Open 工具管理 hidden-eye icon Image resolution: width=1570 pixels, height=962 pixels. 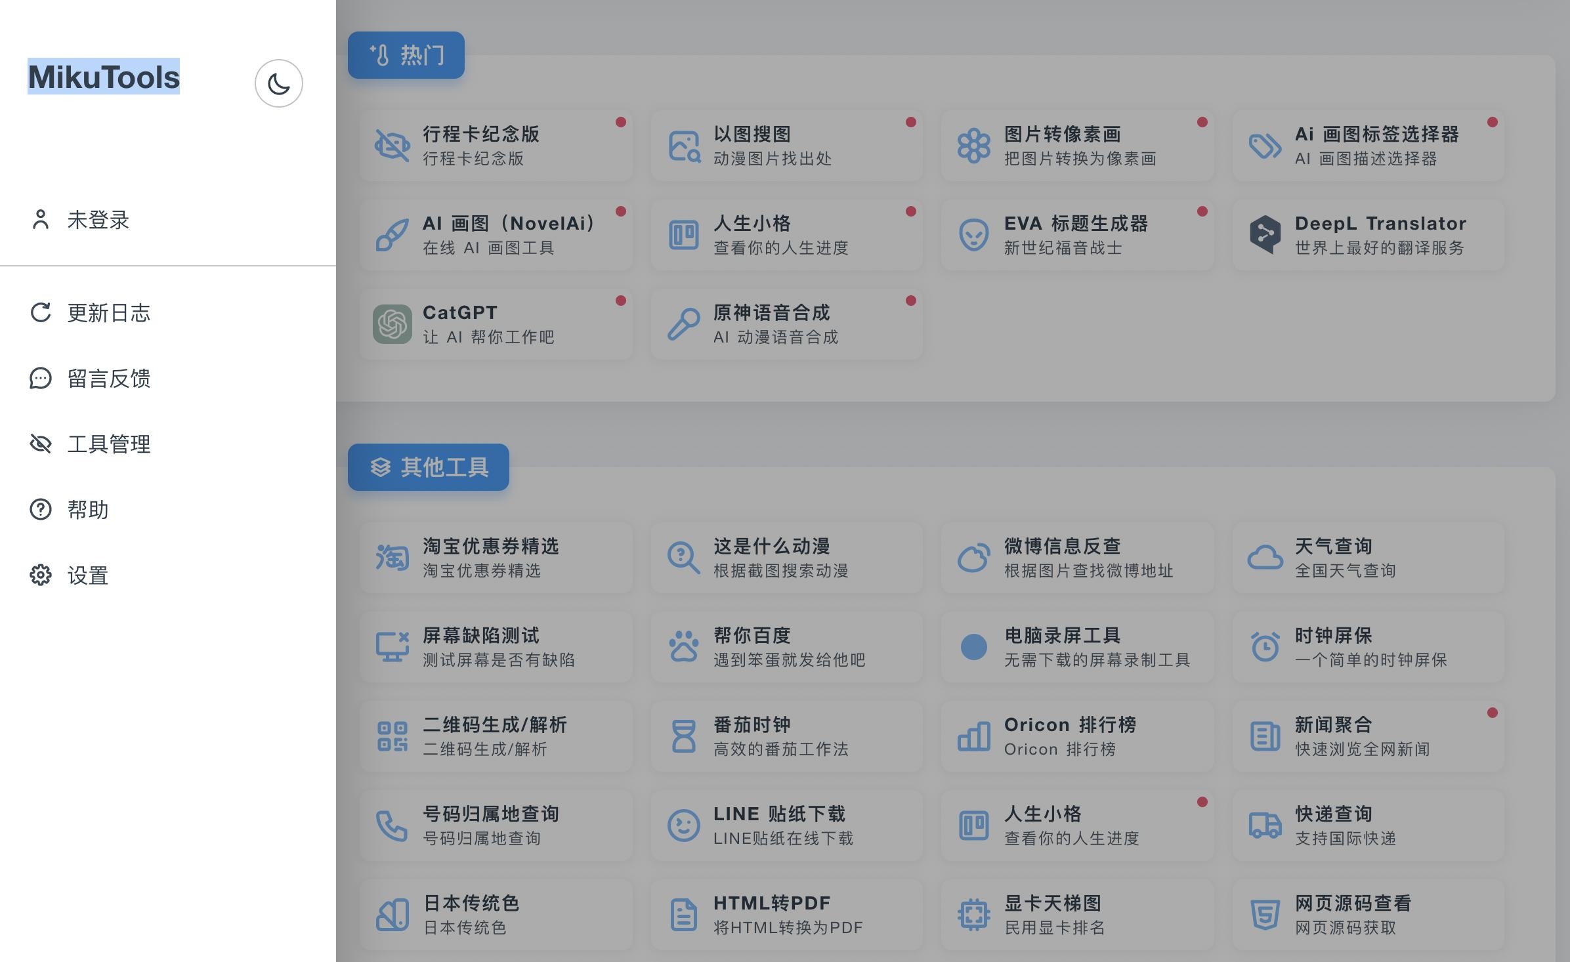click(x=41, y=444)
